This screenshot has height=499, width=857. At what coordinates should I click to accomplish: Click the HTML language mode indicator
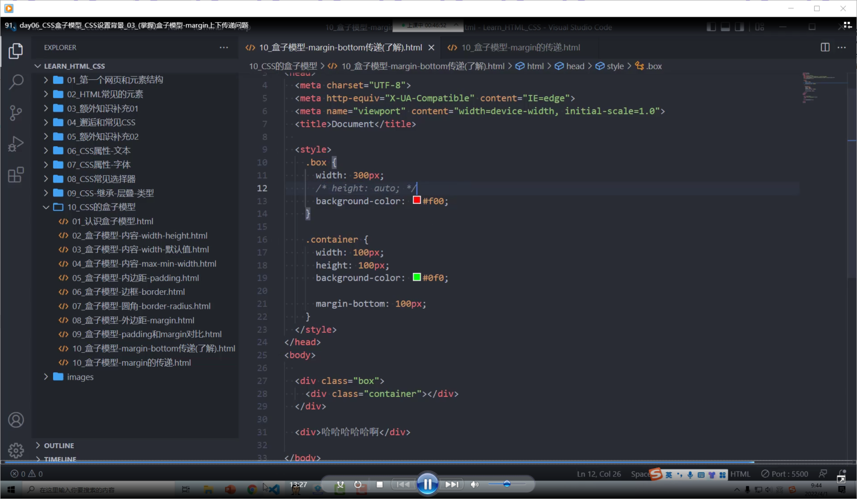click(x=740, y=474)
